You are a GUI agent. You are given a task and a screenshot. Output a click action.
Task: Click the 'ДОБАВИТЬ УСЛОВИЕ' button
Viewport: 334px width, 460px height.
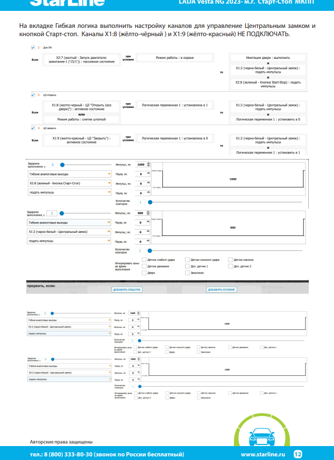tap(222, 290)
